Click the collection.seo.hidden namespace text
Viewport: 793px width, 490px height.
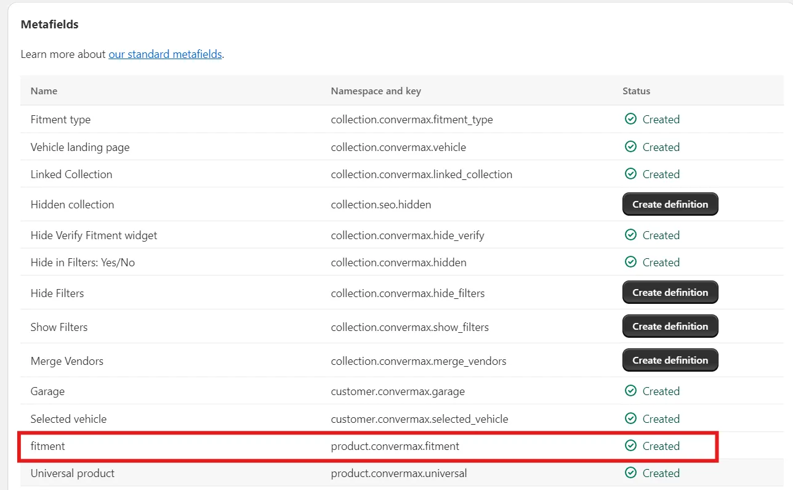(380, 205)
